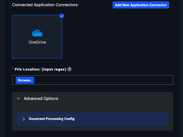
Task: Expand the Document Processing Config chevron
Action: point(24,119)
